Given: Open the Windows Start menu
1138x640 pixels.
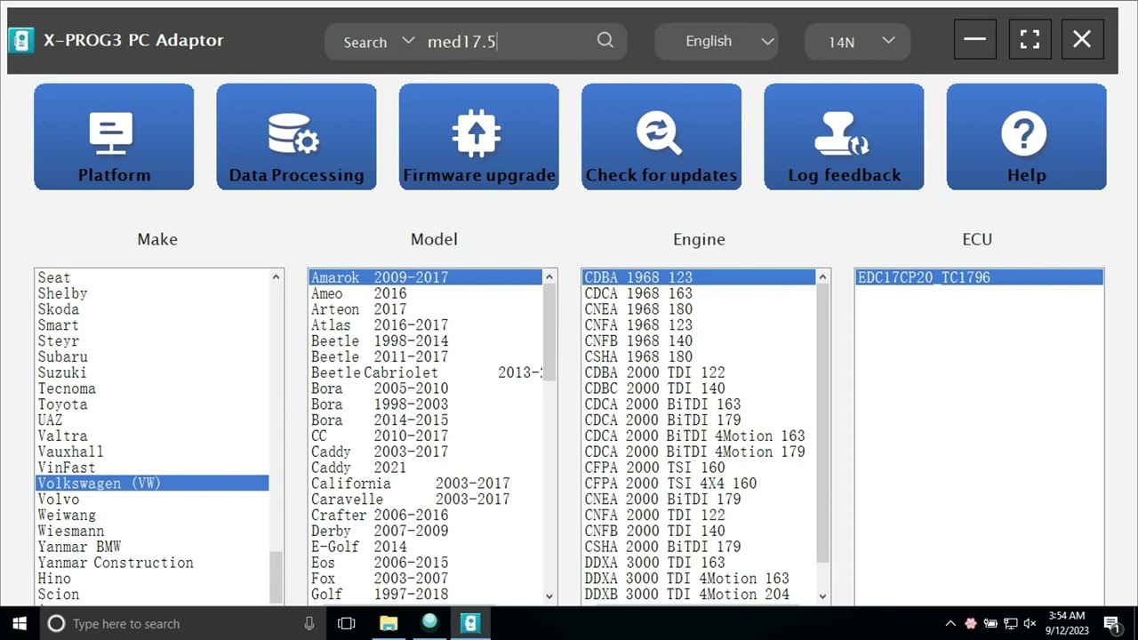Looking at the screenshot, I should point(20,624).
